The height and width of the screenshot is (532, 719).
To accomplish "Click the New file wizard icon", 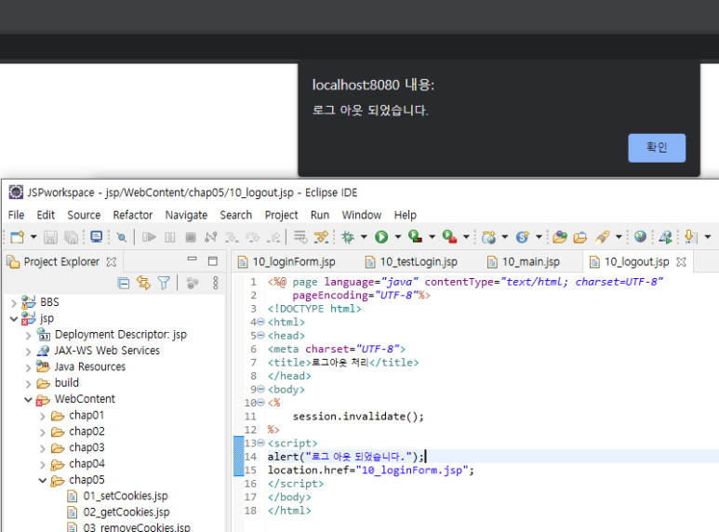I will tap(18, 237).
